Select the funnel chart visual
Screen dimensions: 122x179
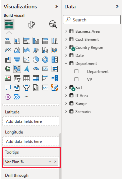(17, 60)
